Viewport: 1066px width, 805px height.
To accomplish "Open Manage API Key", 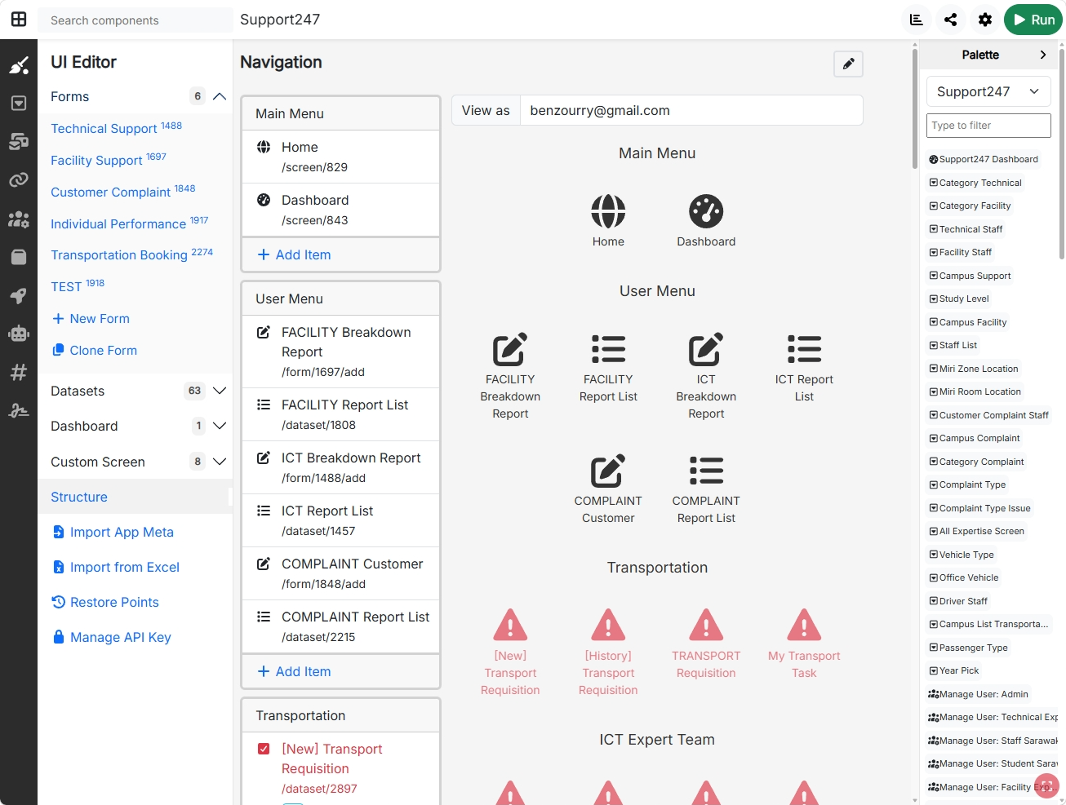I will (112, 637).
